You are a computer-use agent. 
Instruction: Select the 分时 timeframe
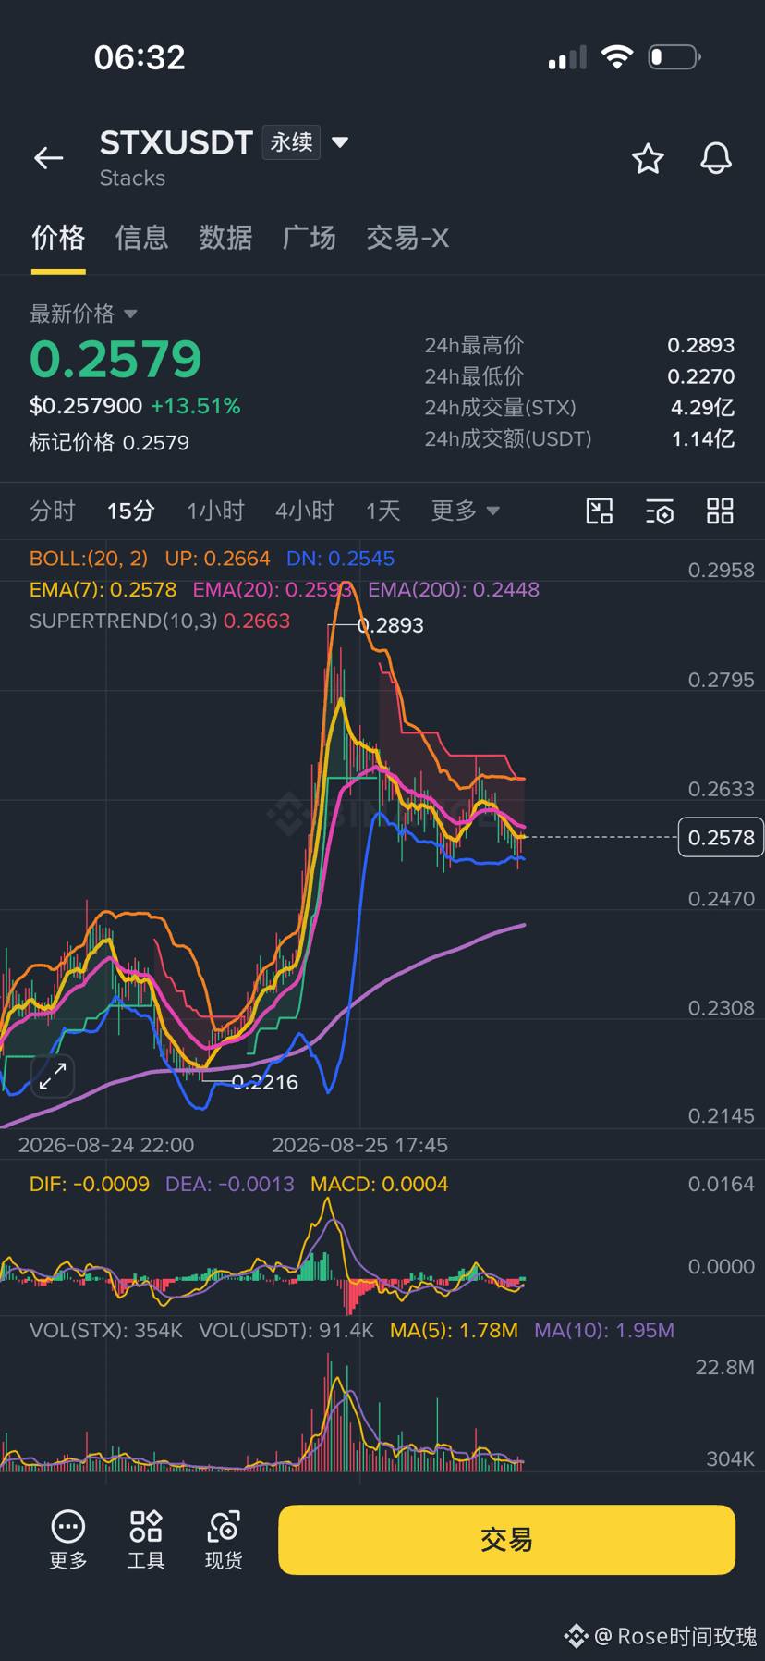point(53,511)
